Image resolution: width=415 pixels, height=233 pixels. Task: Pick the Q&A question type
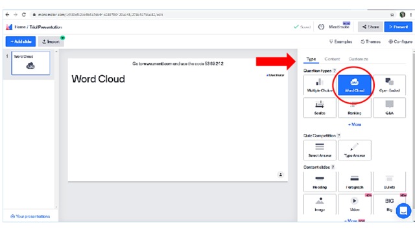(x=389, y=107)
